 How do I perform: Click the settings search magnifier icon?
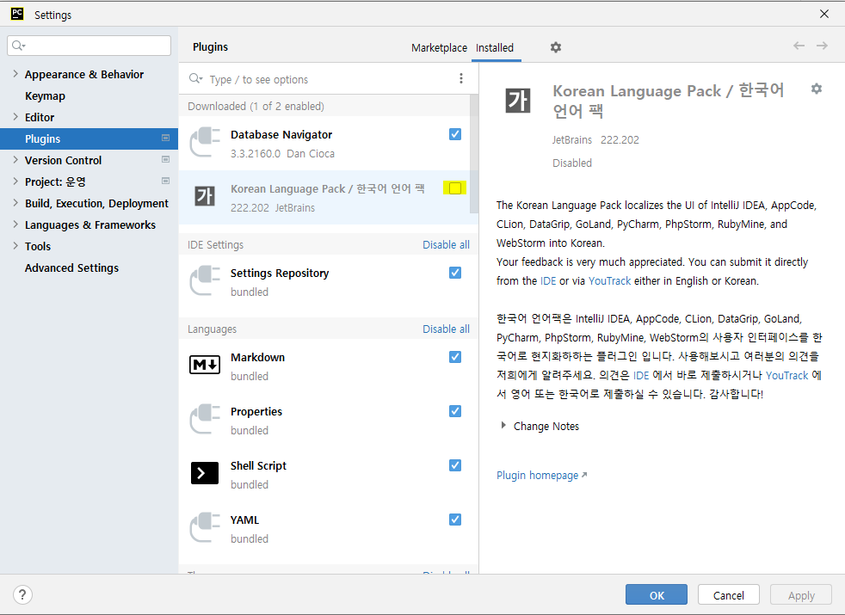pos(18,46)
